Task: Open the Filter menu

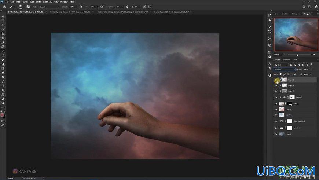Action: click(x=45, y=1)
